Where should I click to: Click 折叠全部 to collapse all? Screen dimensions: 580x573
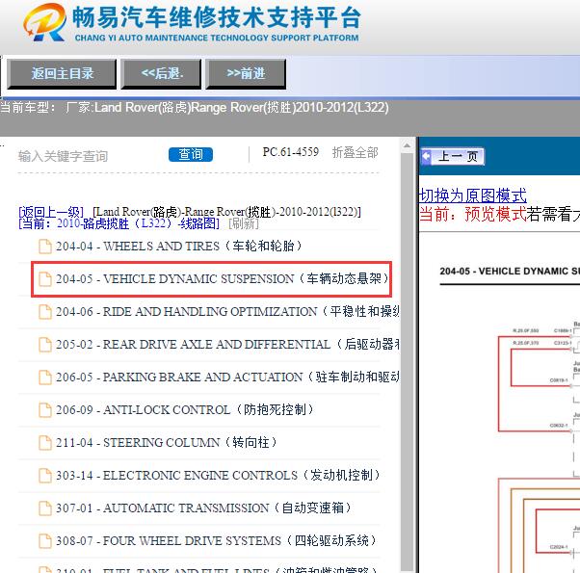pyautogui.click(x=355, y=152)
